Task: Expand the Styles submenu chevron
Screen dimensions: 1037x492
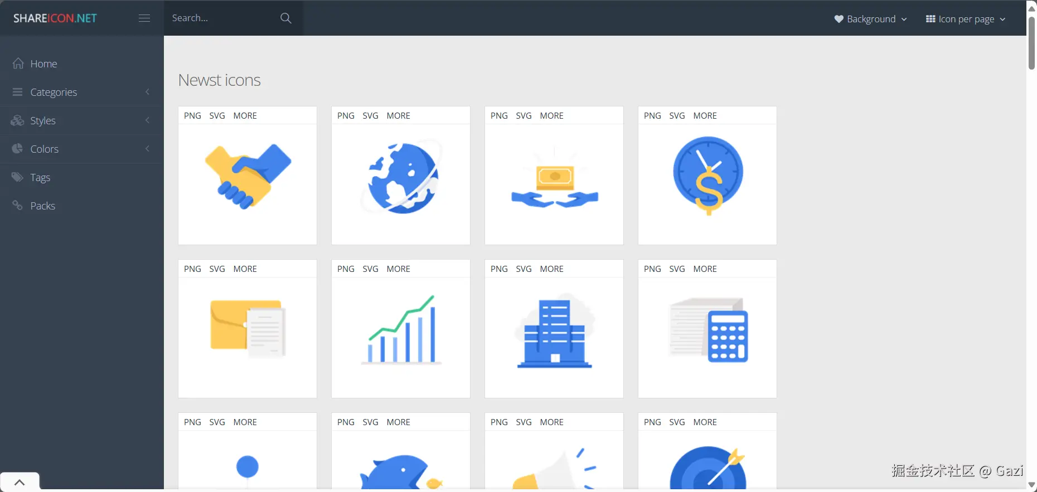Action: tap(147, 120)
